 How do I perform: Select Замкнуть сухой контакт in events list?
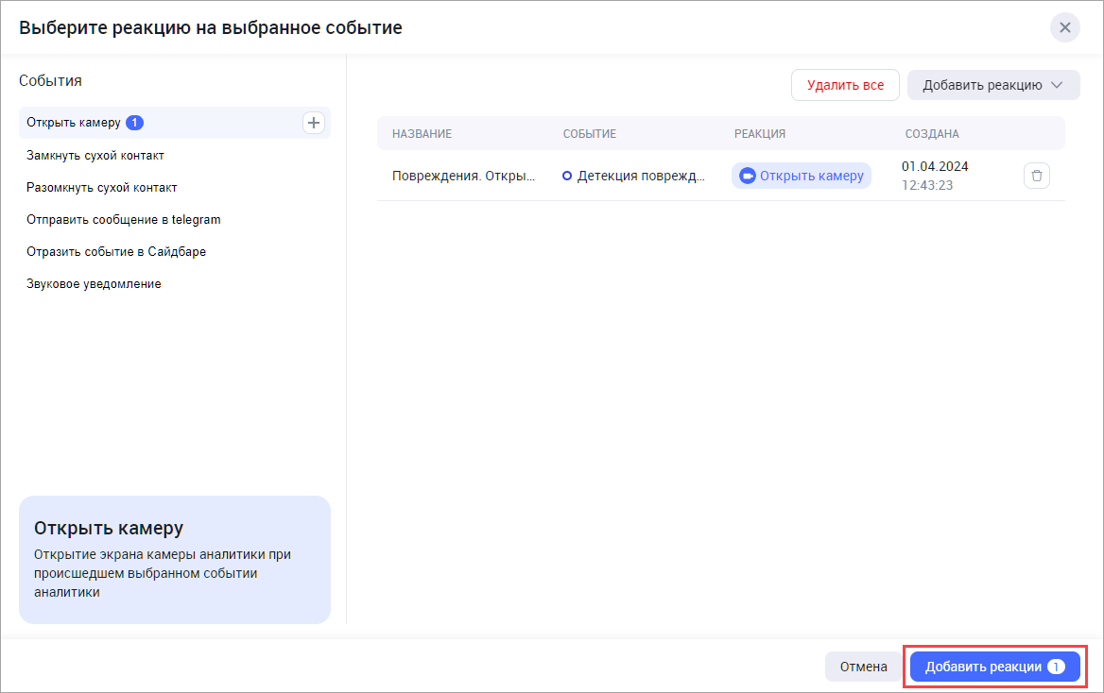click(x=102, y=155)
